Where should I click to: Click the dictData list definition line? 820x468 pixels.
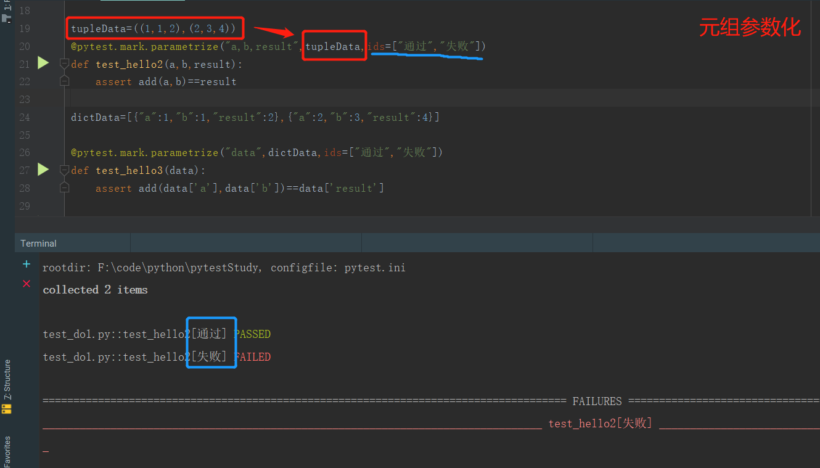[x=255, y=117]
